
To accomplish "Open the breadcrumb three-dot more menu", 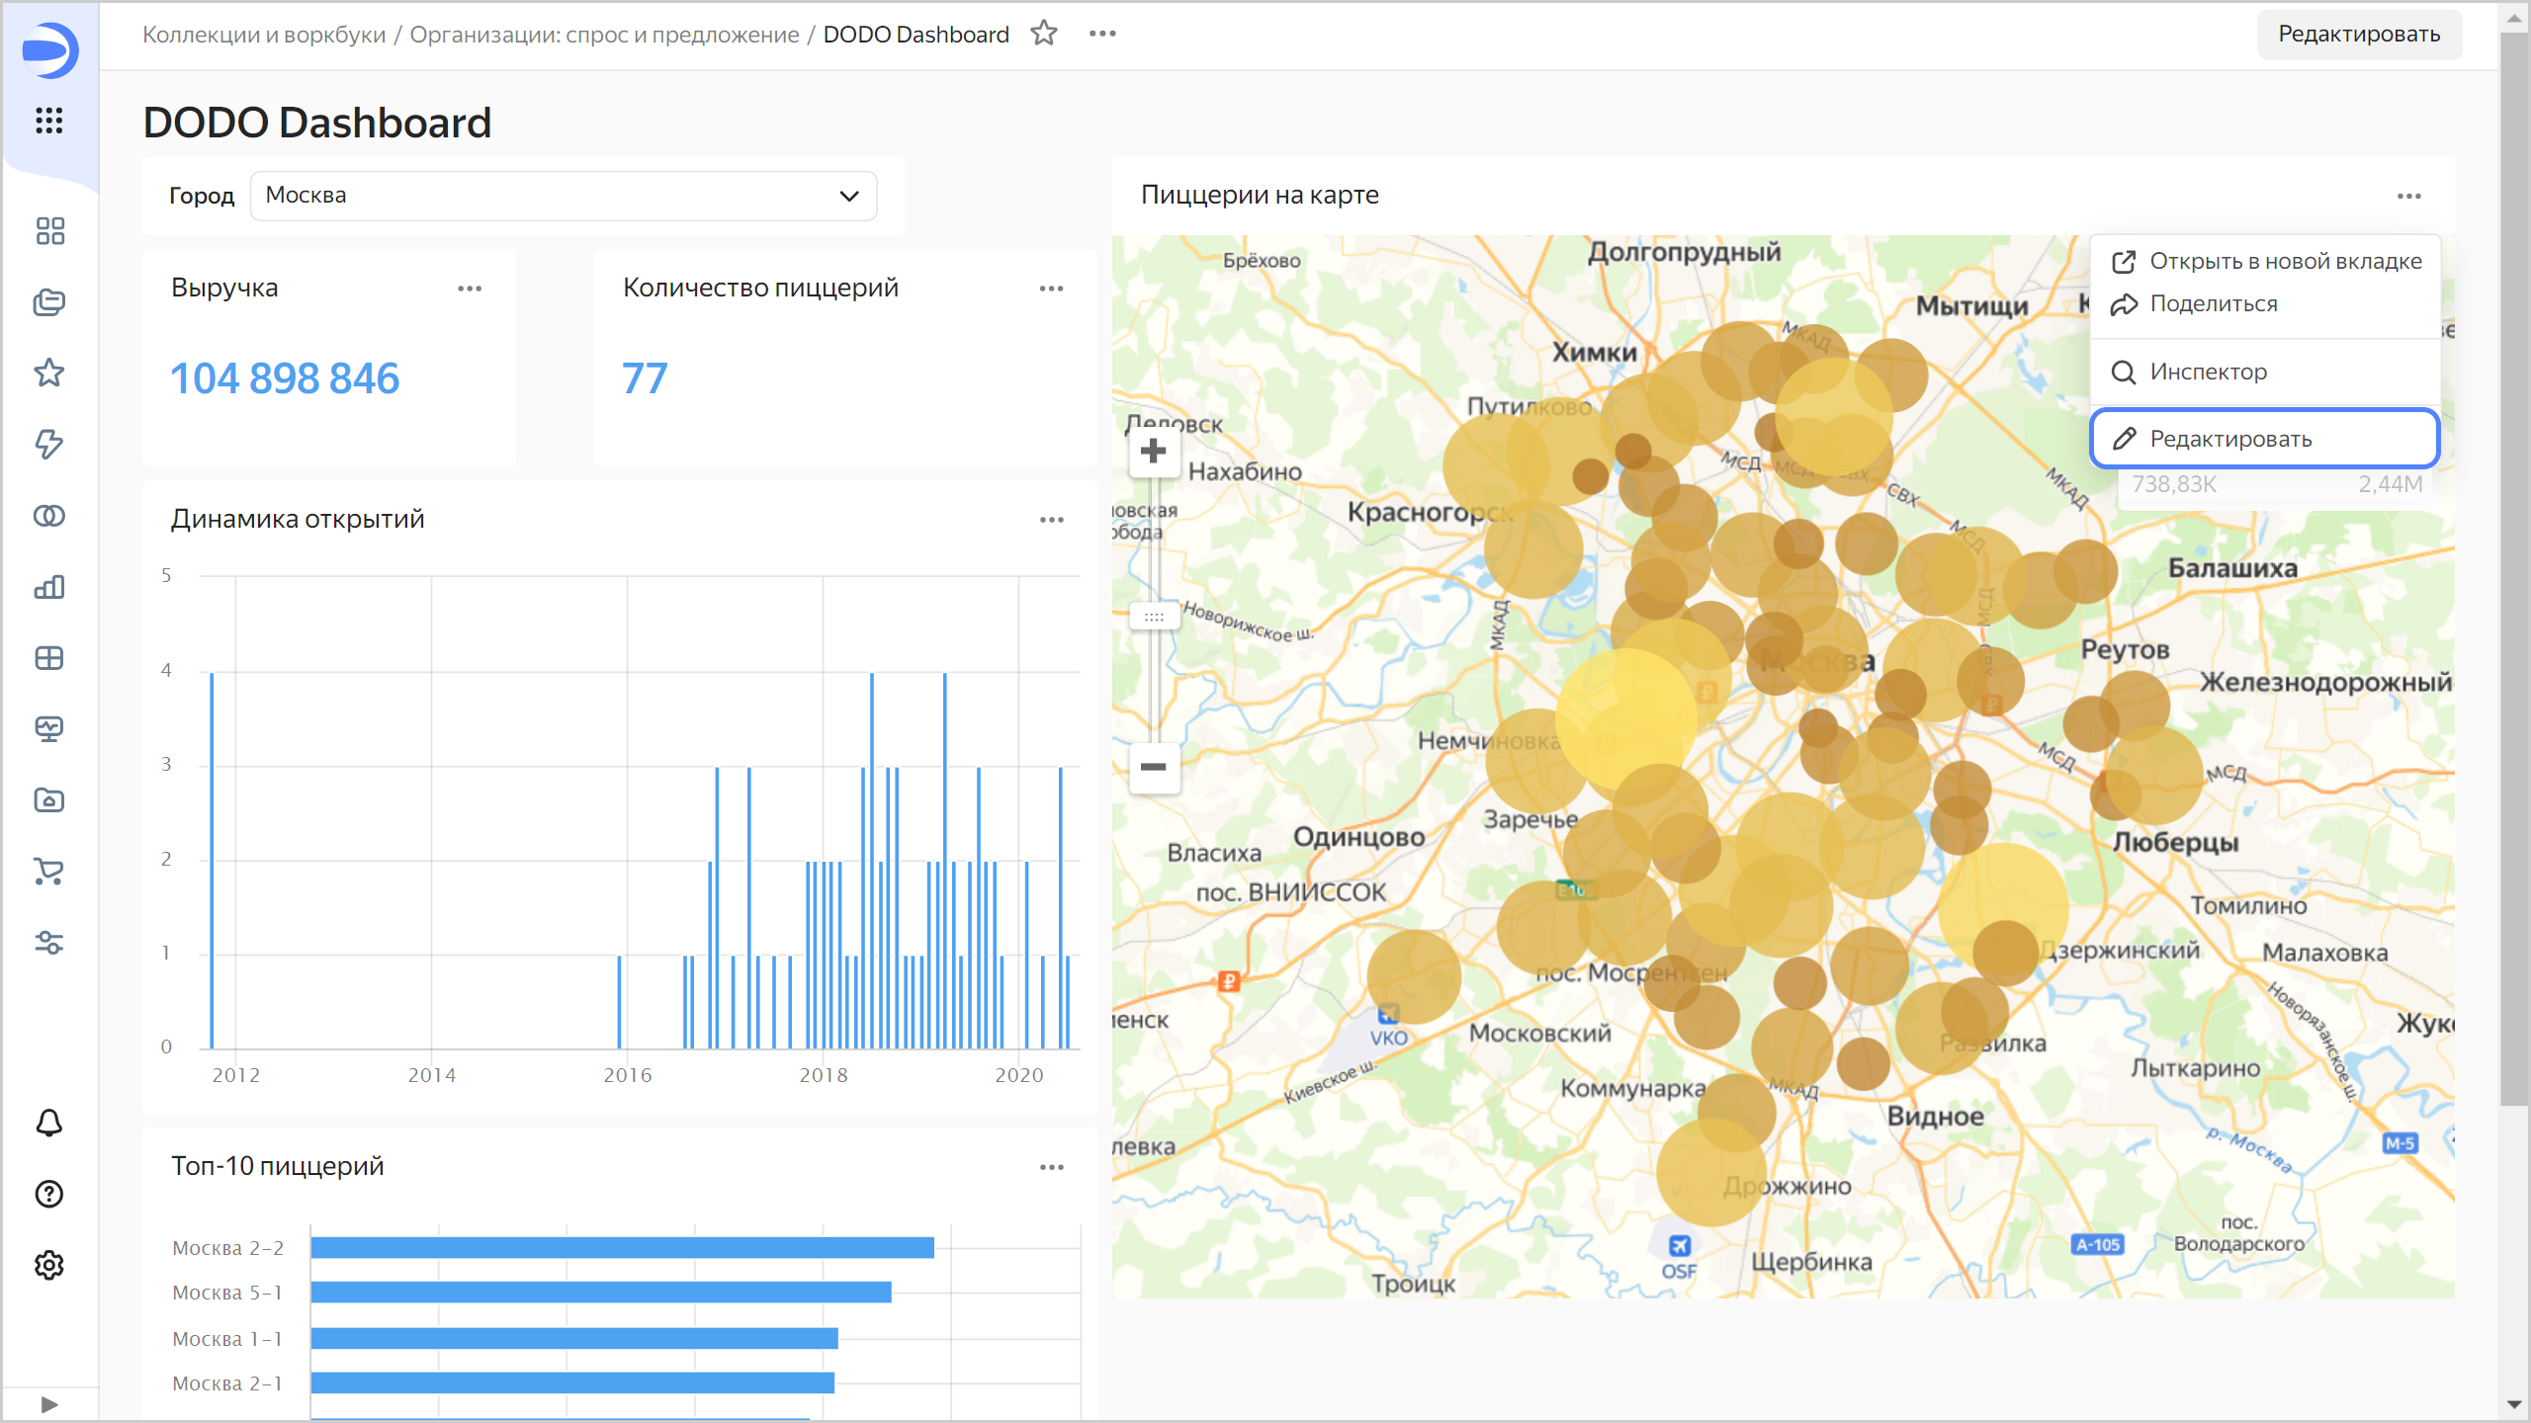I will (1102, 34).
